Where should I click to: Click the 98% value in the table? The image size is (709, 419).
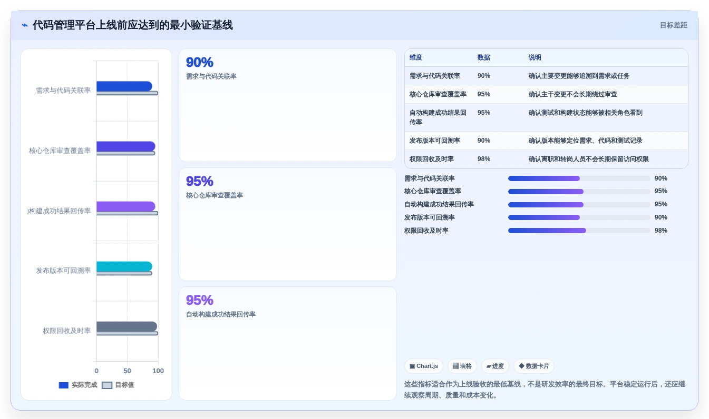click(x=484, y=159)
